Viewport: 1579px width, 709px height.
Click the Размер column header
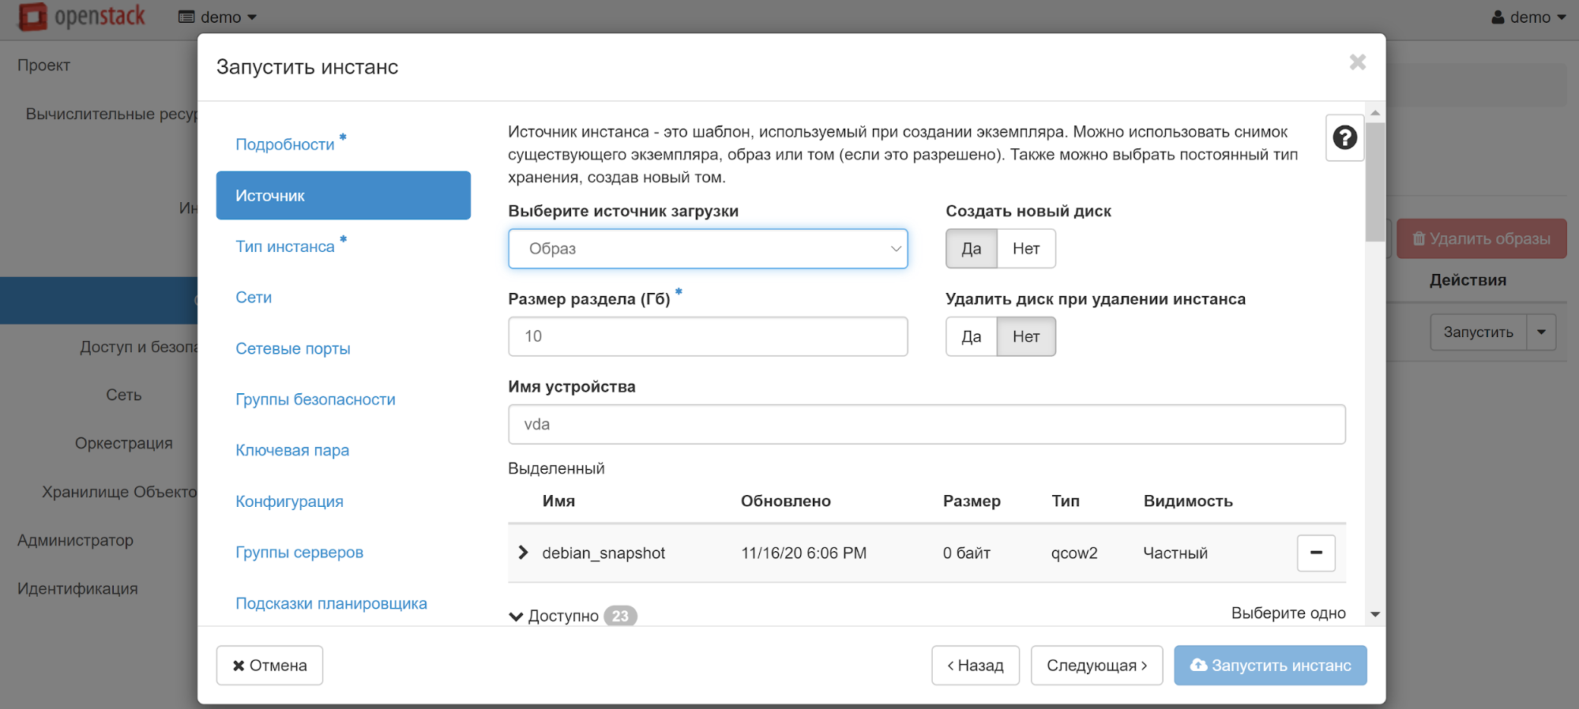tap(972, 501)
